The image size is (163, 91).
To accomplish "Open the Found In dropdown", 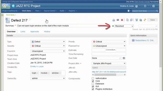I will point(48,51).
